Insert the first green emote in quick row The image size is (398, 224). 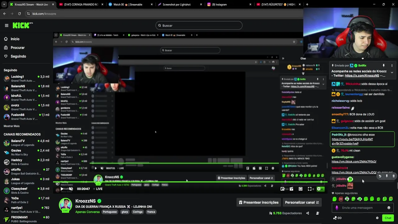(335, 199)
